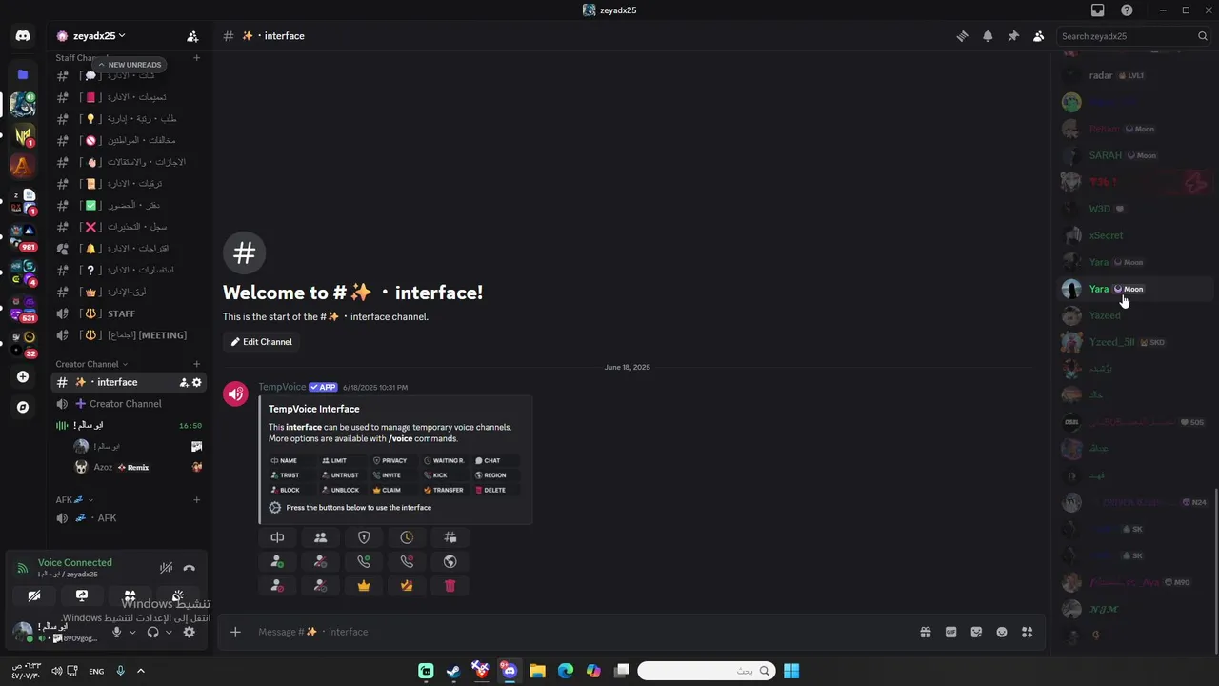Click the TempVoice unblock user button
The height and width of the screenshot is (686, 1219).
[321, 586]
